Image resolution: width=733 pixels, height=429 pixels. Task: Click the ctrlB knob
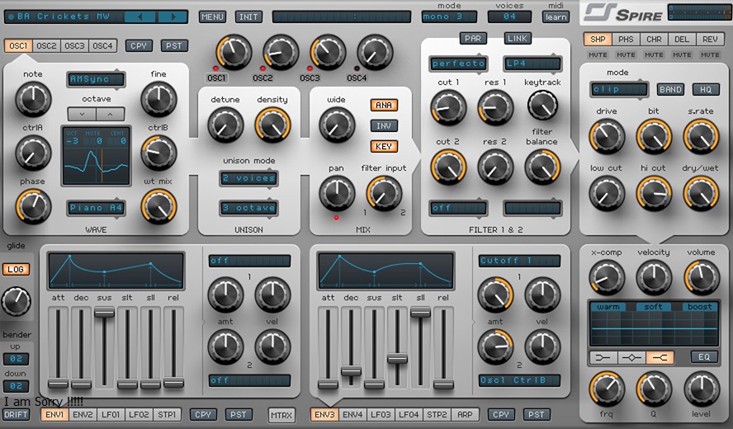click(158, 153)
